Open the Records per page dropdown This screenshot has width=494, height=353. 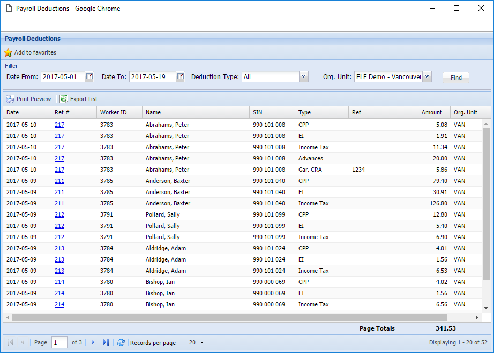tap(202, 343)
